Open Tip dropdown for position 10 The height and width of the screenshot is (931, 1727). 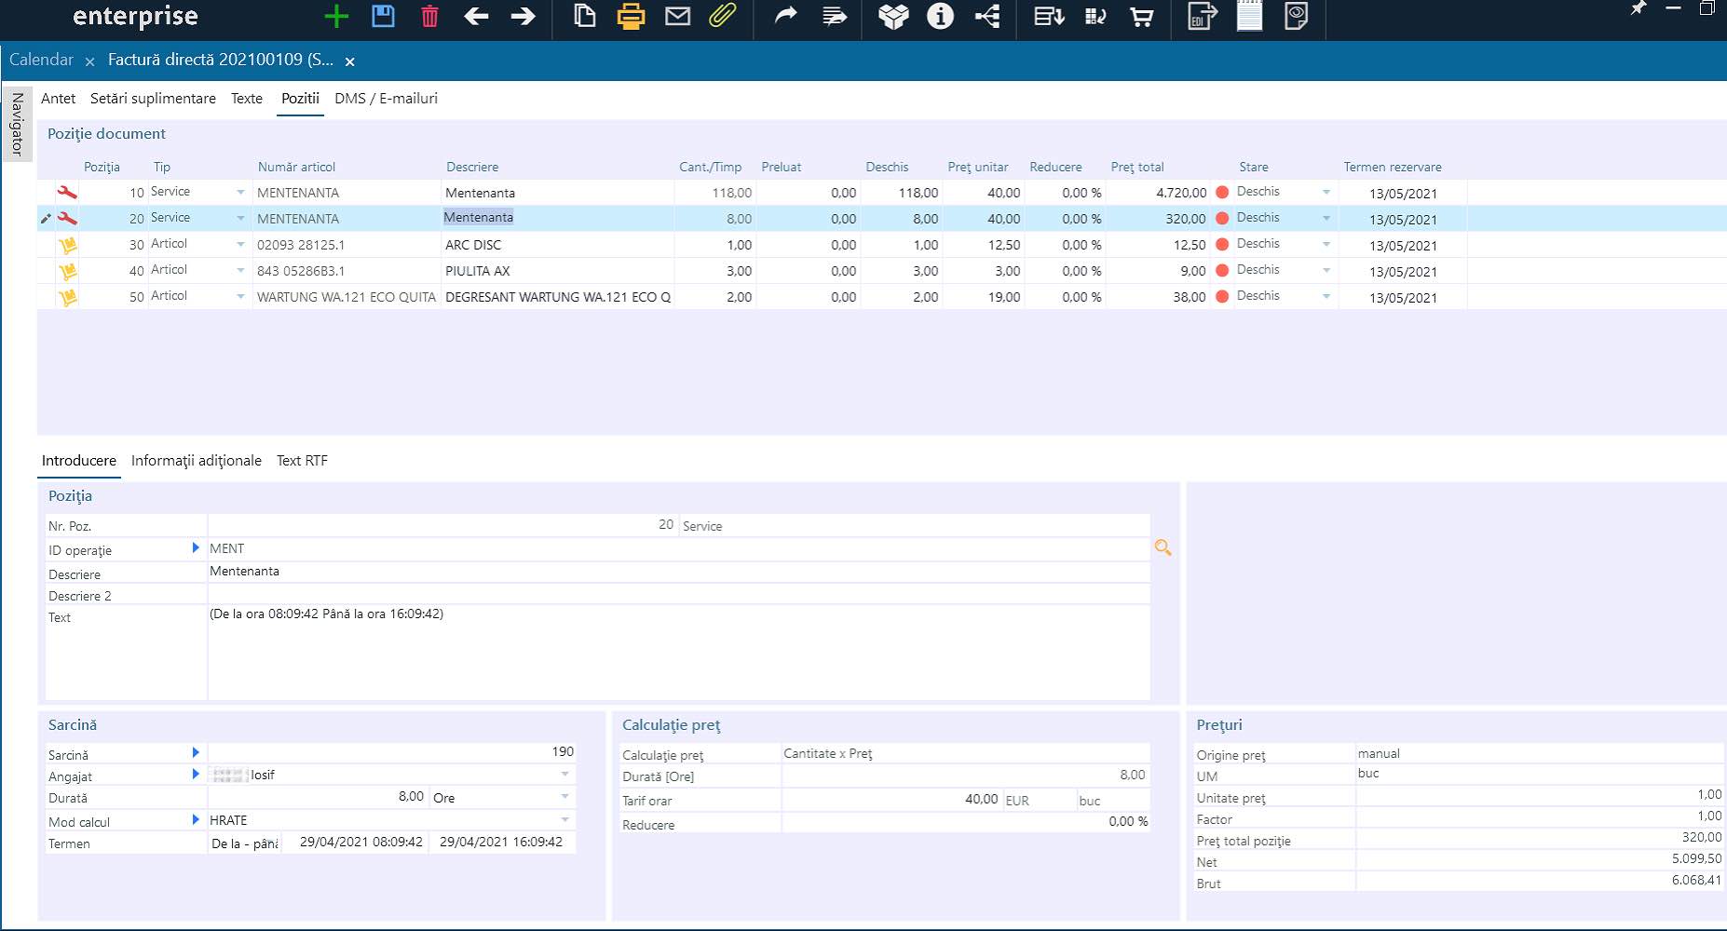(240, 193)
